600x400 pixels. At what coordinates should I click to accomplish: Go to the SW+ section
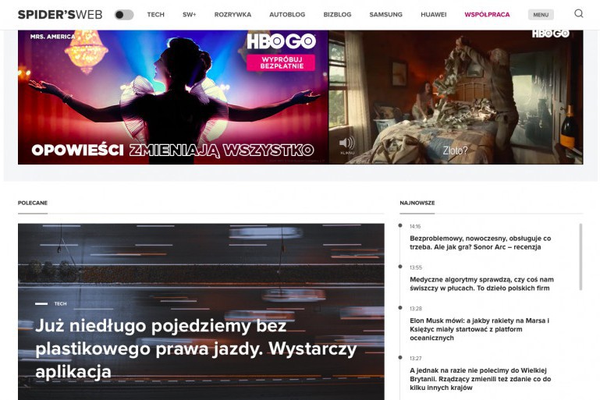tap(189, 15)
